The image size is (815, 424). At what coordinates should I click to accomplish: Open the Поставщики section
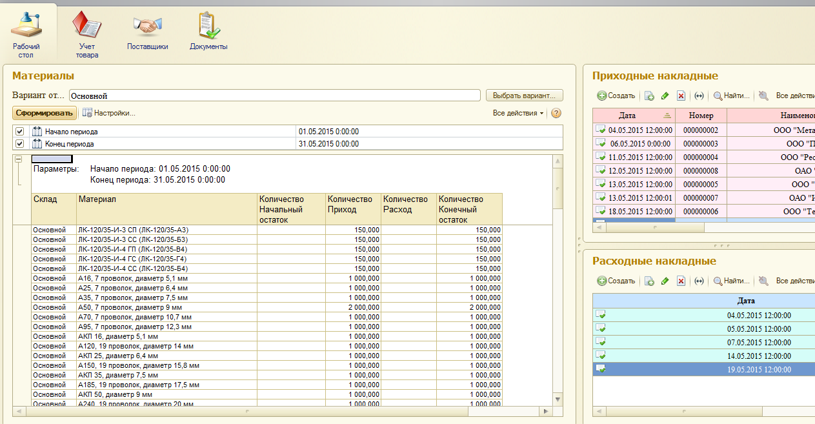pos(147,32)
